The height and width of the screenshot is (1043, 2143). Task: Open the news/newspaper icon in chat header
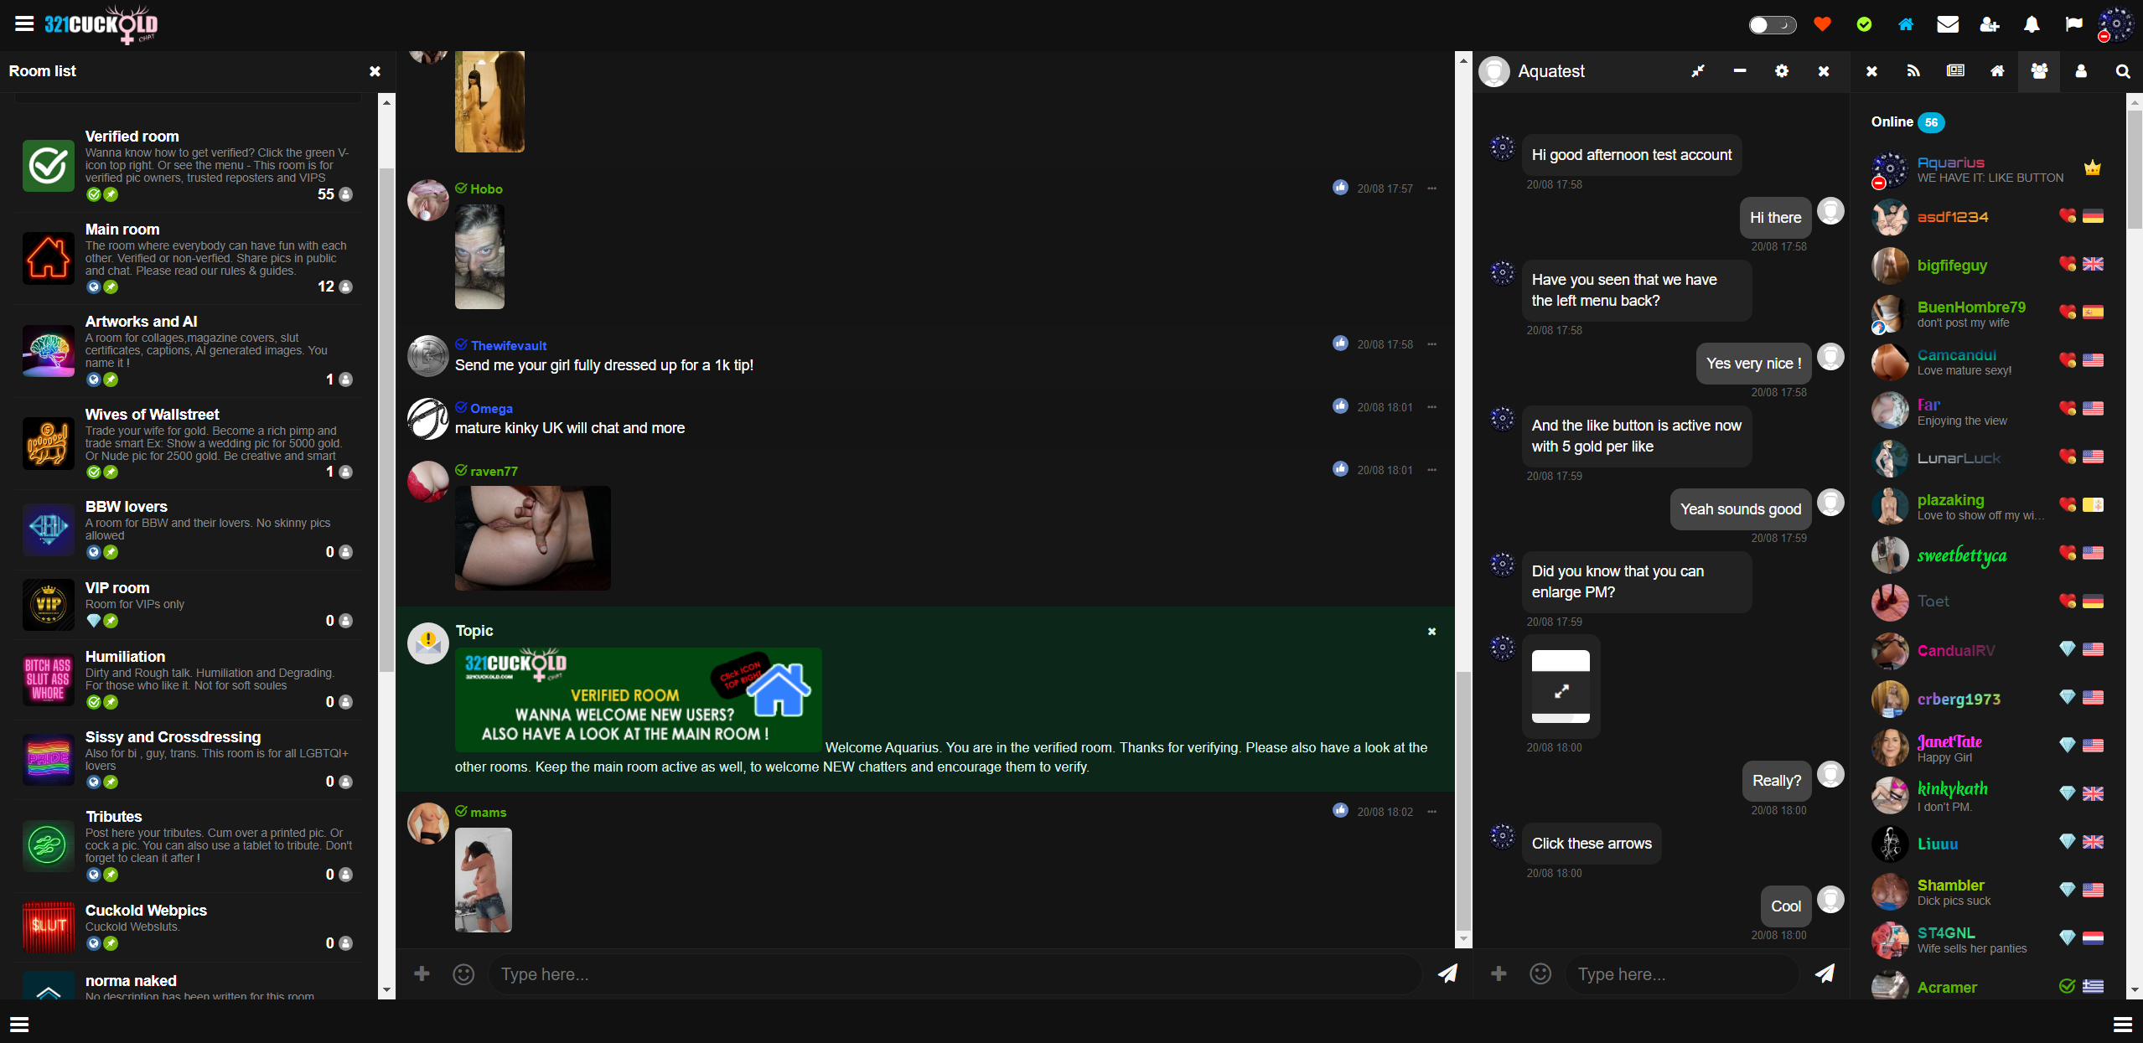coord(1955,71)
